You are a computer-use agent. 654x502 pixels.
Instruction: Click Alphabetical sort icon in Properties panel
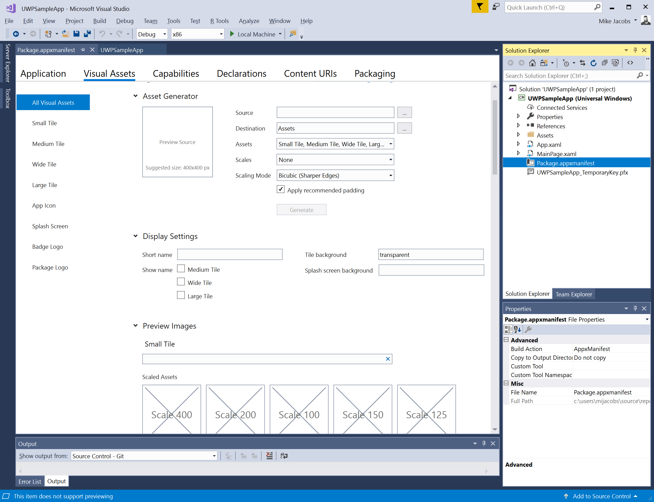[517, 329]
